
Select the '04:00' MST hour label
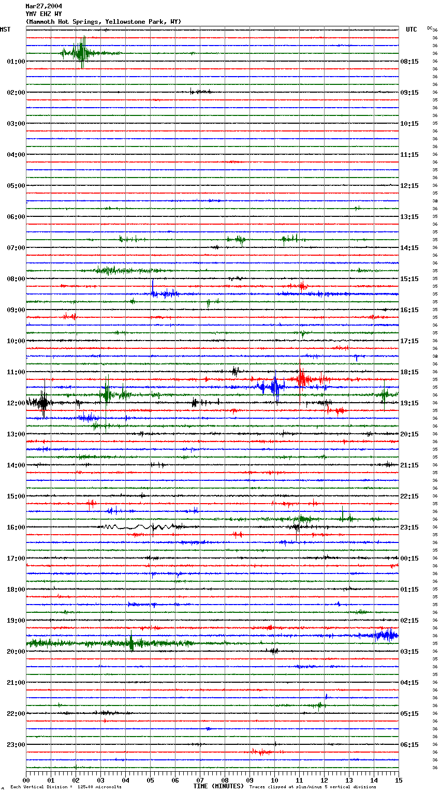click(x=16, y=155)
